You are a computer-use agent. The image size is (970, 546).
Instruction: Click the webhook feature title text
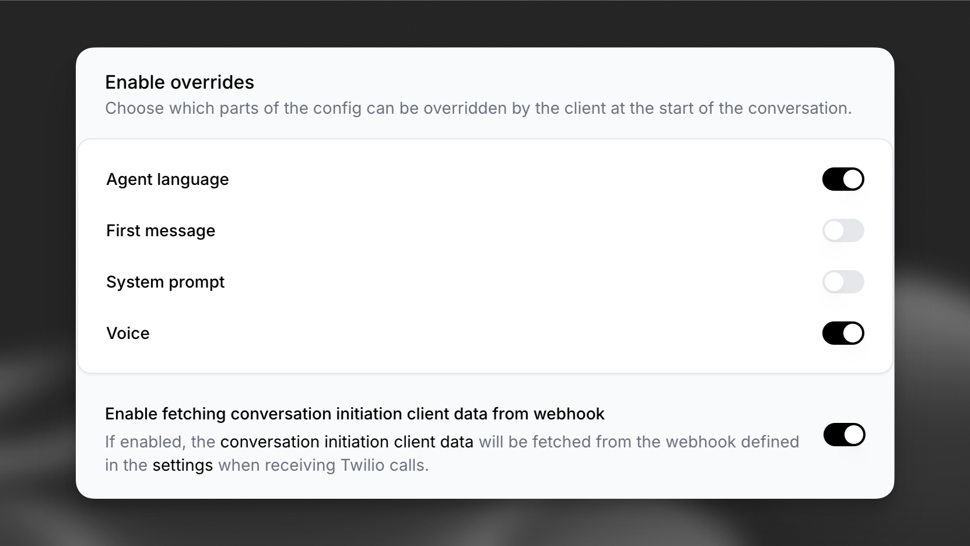coord(355,414)
